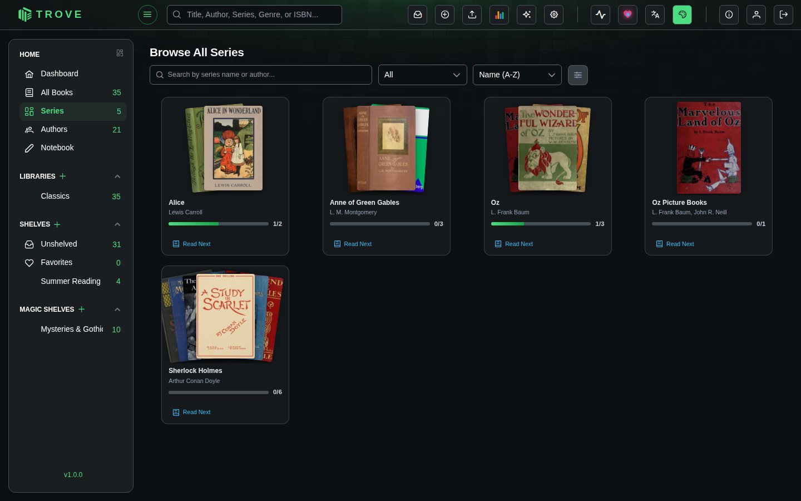Image resolution: width=801 pixels, height=501 pixels.
Task: Click the Oz series 1/3 progress bar
Action: 541,224
